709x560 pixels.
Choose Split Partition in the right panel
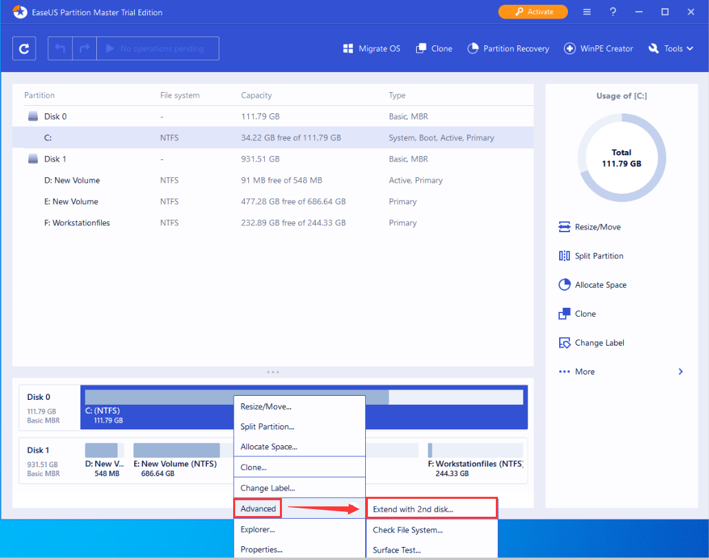599,256
